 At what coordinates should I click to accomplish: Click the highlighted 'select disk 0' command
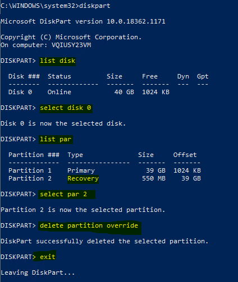(66, 108)
